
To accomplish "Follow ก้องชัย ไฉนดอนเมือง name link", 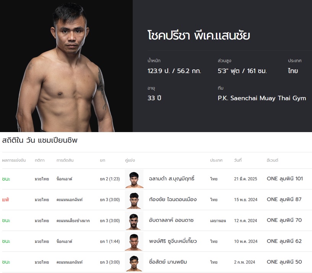I will (173, 199).
